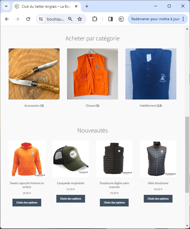
Task: Click the 38,90 € price text
Action: point(27,193)
